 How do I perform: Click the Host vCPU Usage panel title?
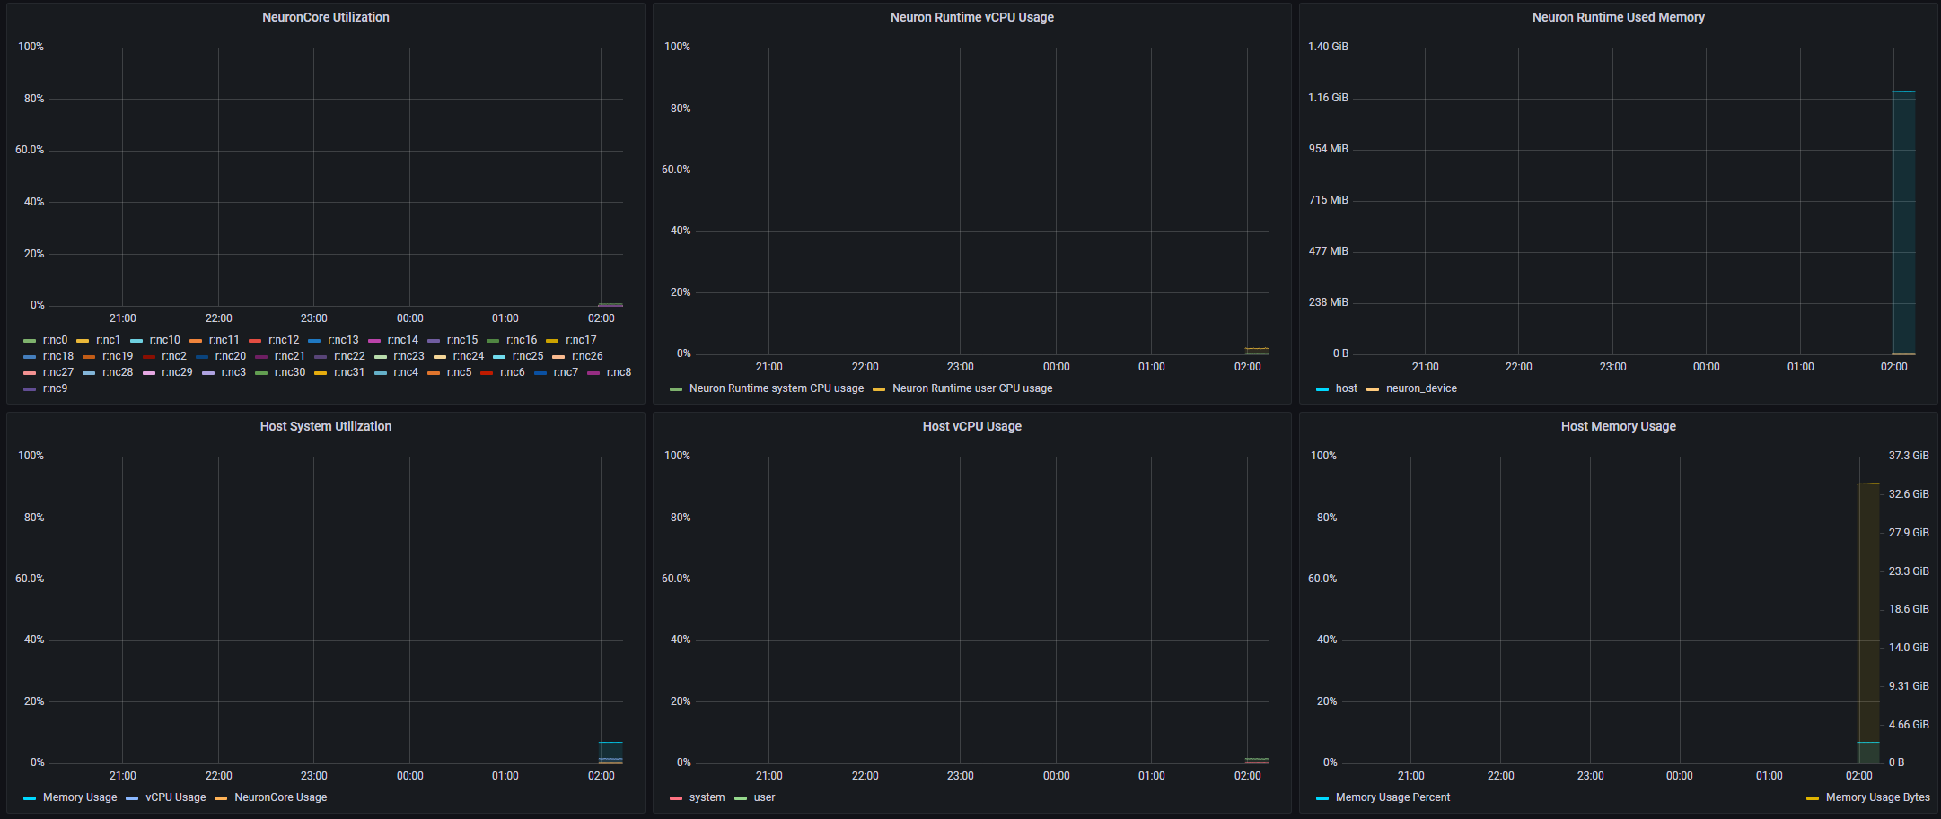pos(971,426)
